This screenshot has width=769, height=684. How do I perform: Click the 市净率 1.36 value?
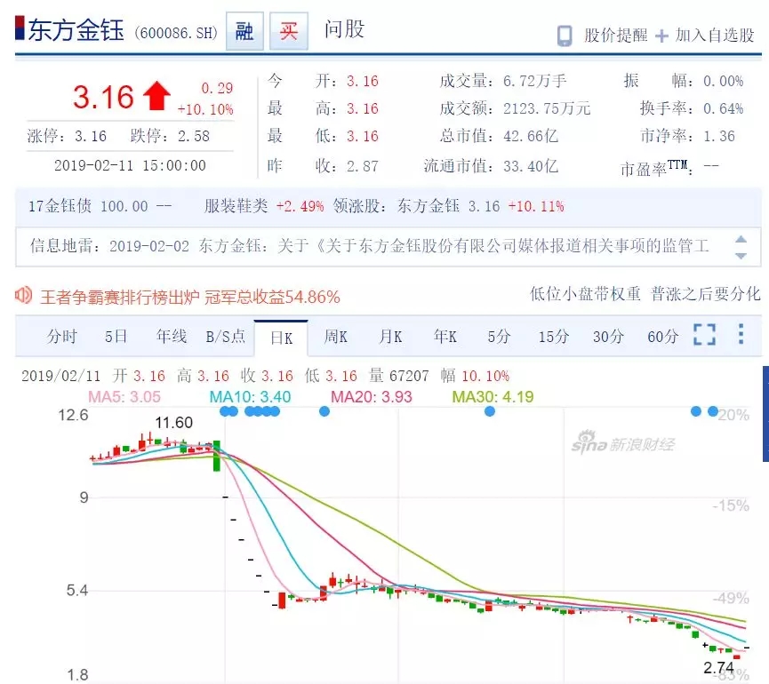(719, 136)
